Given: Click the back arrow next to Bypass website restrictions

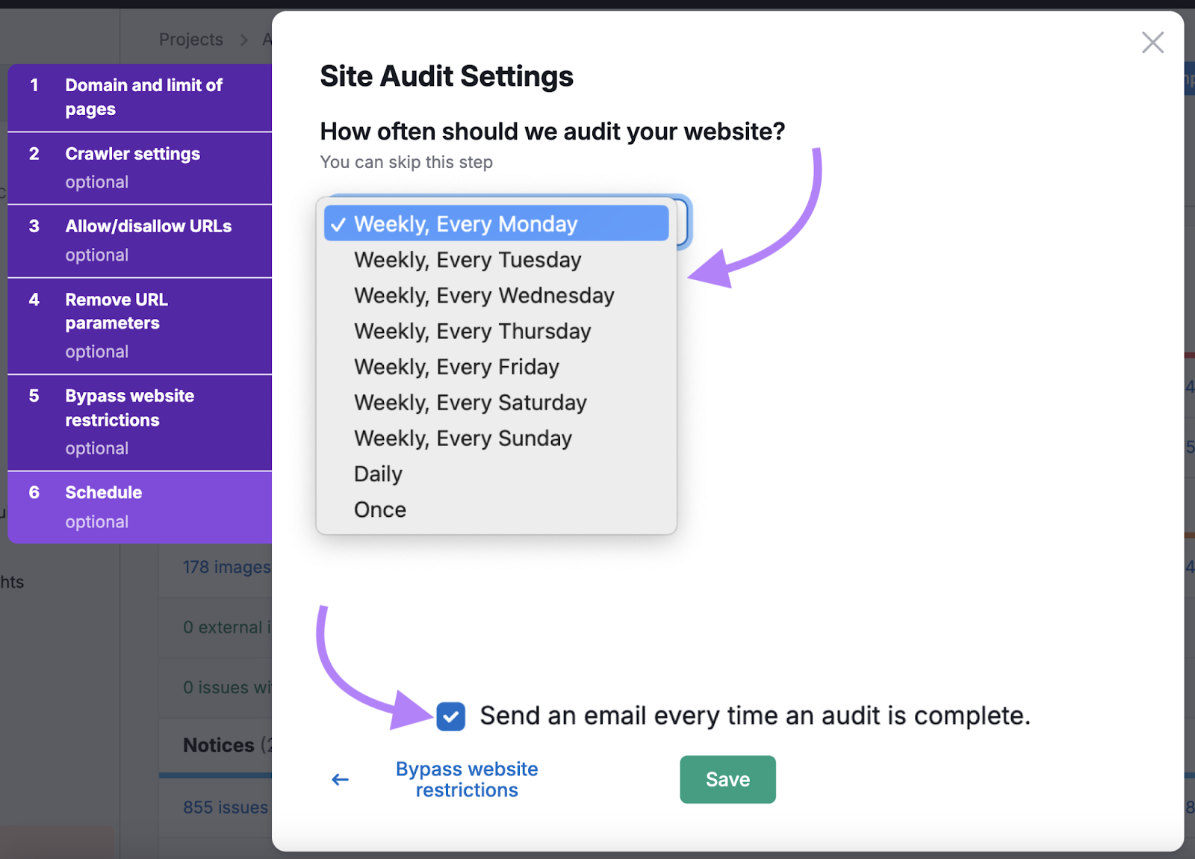Looking at the screenshot, I should coord(340,779).
